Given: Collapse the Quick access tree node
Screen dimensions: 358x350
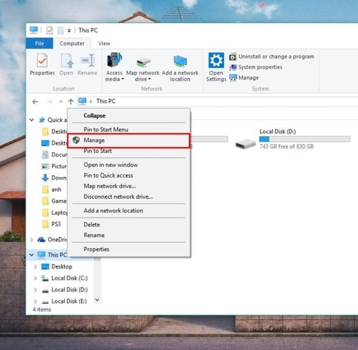Looking at the screenshot, I should [x=32, y=120].
